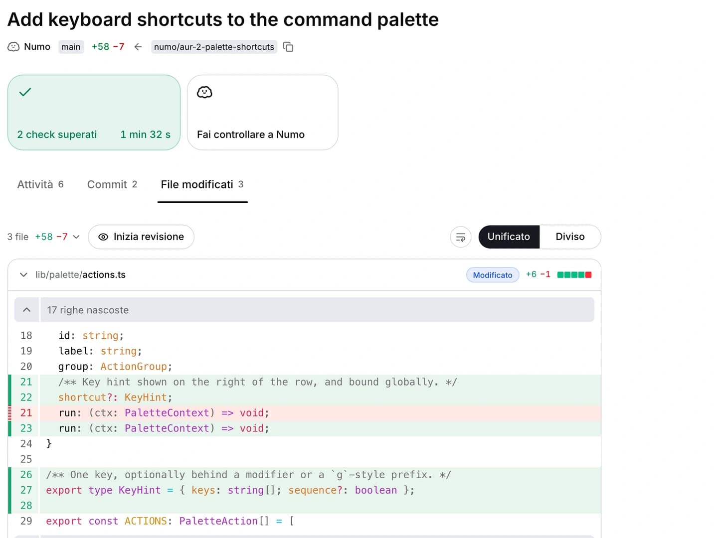Click the 17 righe nascoste label

(88, 310)
